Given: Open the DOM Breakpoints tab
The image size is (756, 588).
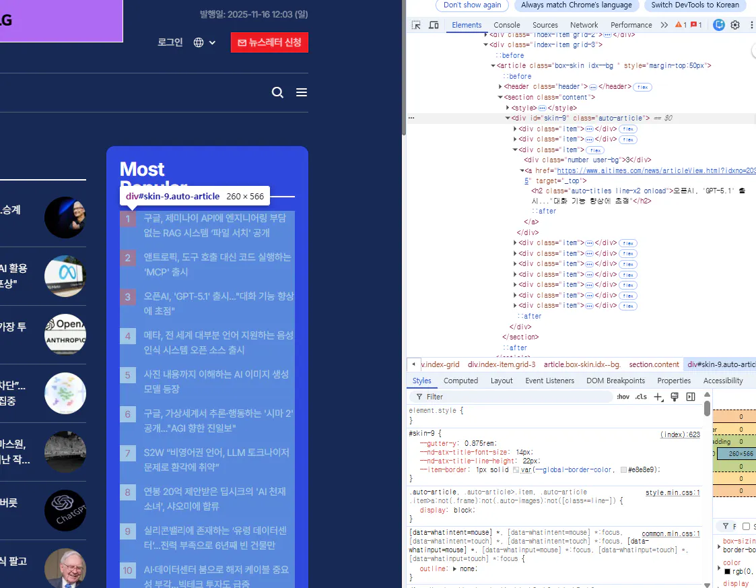Looking at the screenshot, I should coord(615,381).
